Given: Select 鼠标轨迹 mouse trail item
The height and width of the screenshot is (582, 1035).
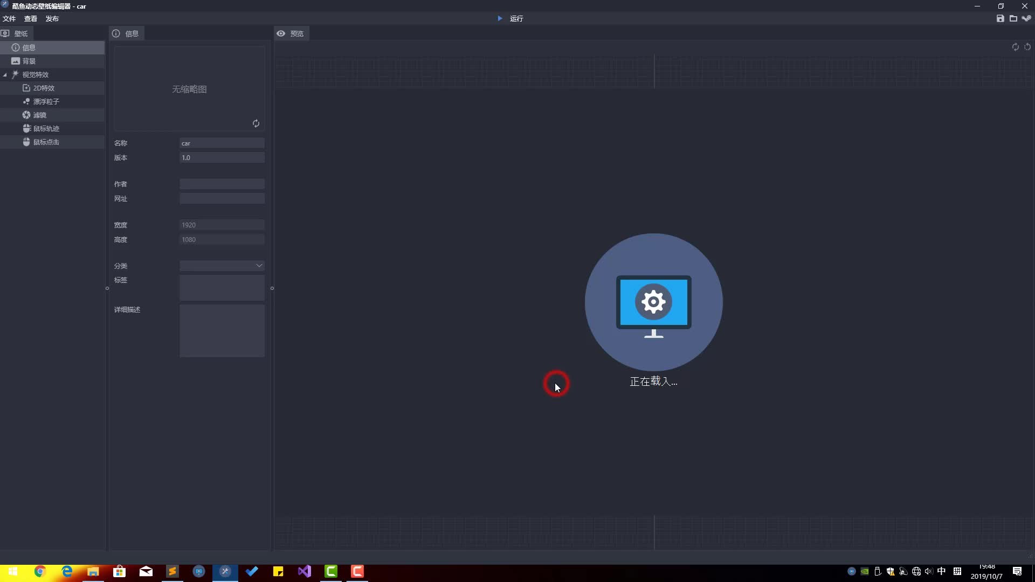Looking at the screenshot, I should click(x=46, y=128).
